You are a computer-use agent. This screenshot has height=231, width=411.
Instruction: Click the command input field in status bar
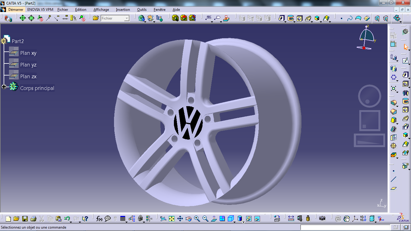345,227
